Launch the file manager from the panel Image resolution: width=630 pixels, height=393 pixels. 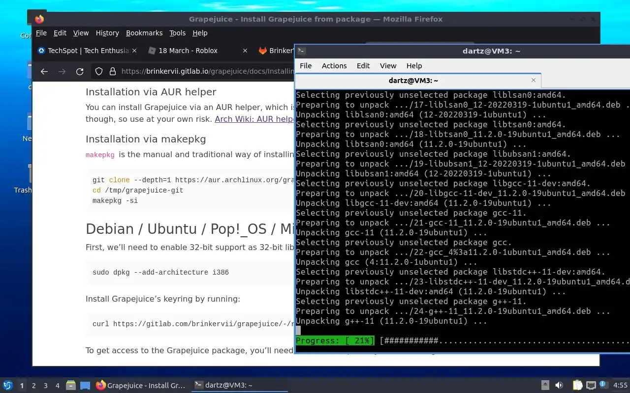pyautogui.click(x=71, y=385)
